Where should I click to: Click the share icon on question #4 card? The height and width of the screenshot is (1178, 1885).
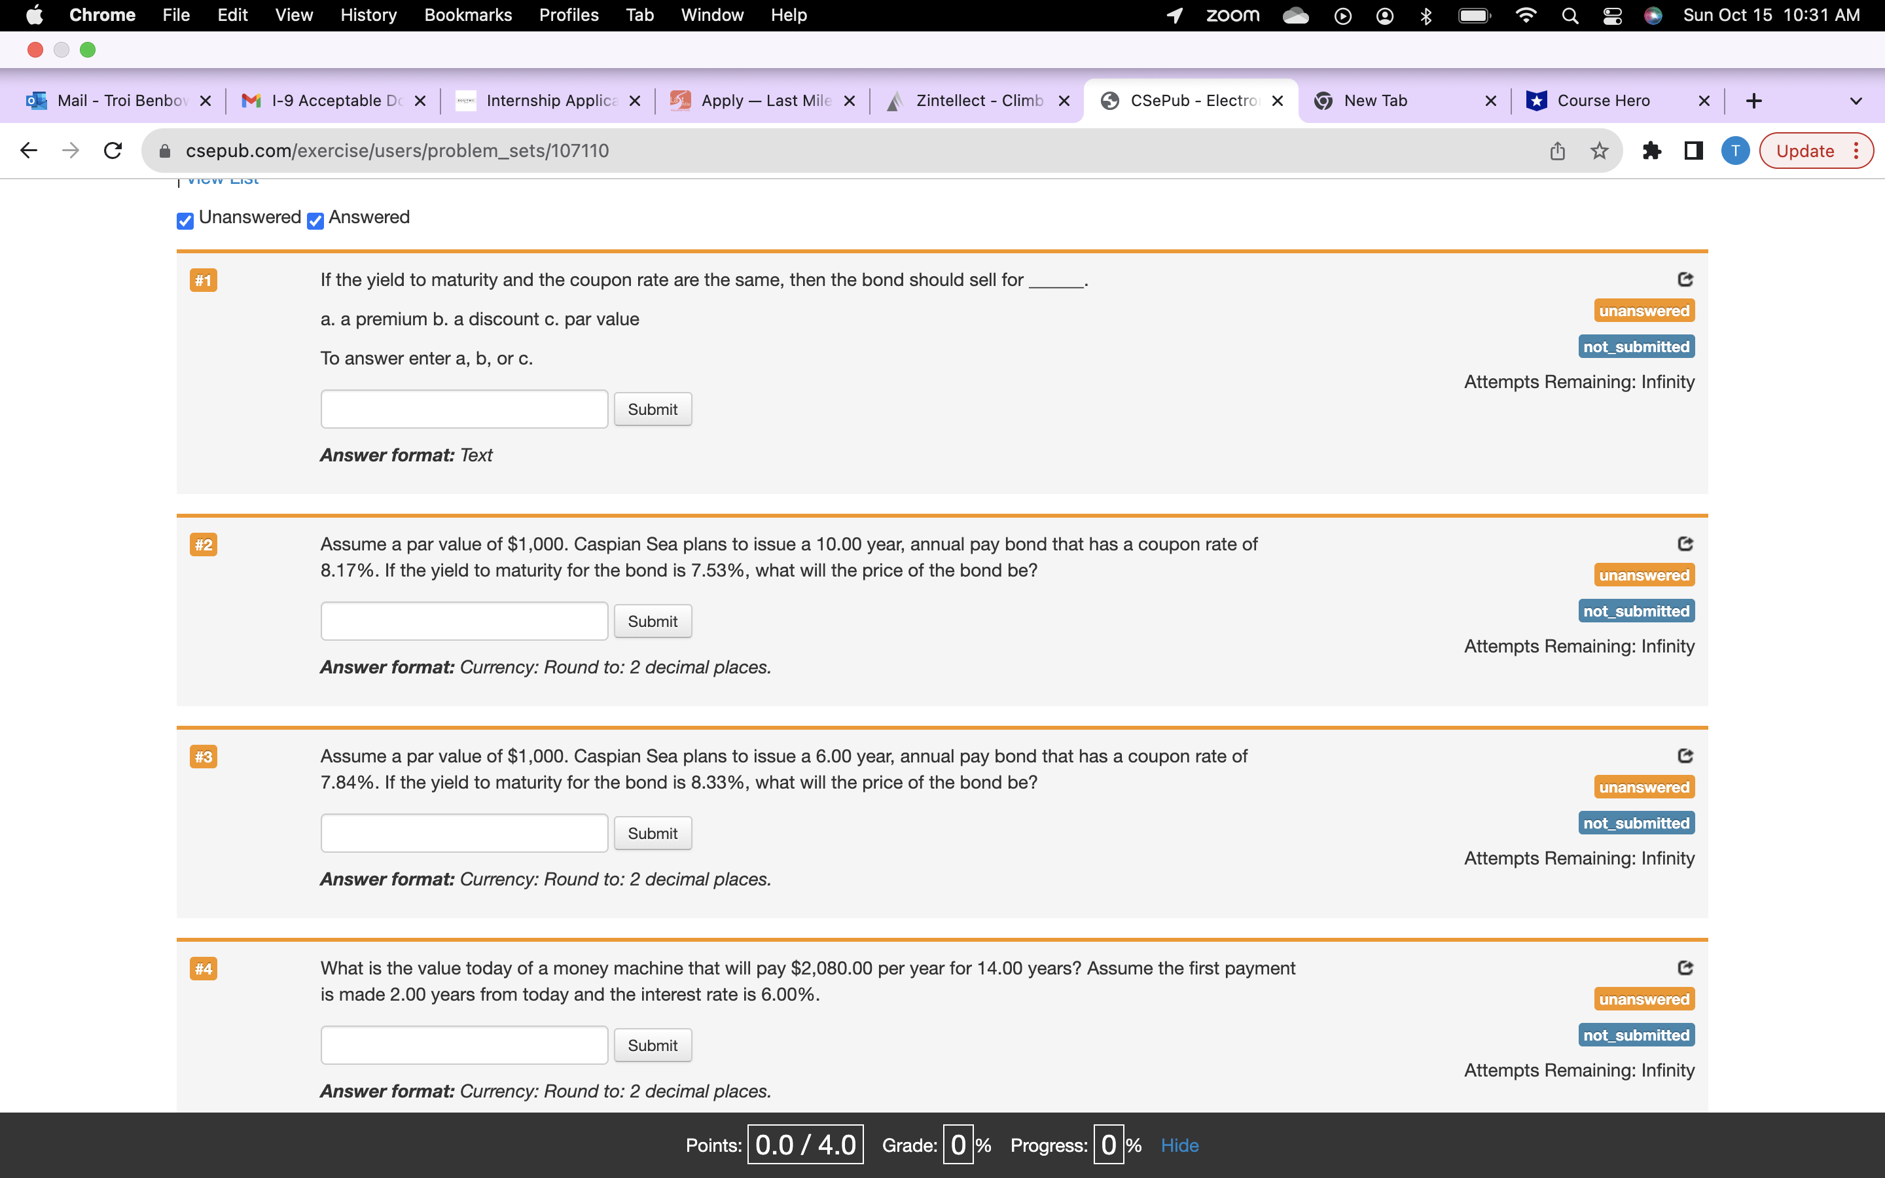coord(1685,968)
